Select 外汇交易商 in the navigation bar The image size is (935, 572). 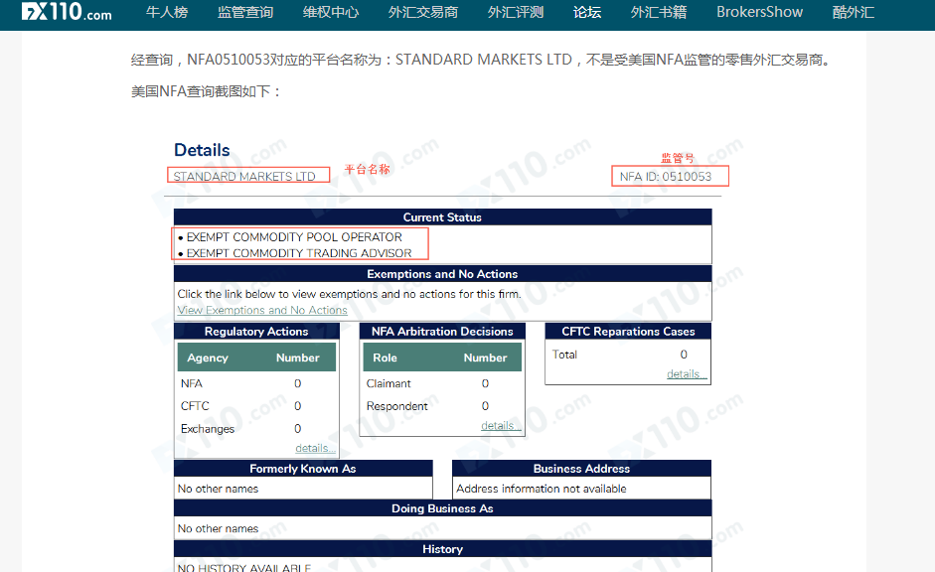[x=423, y=13]
